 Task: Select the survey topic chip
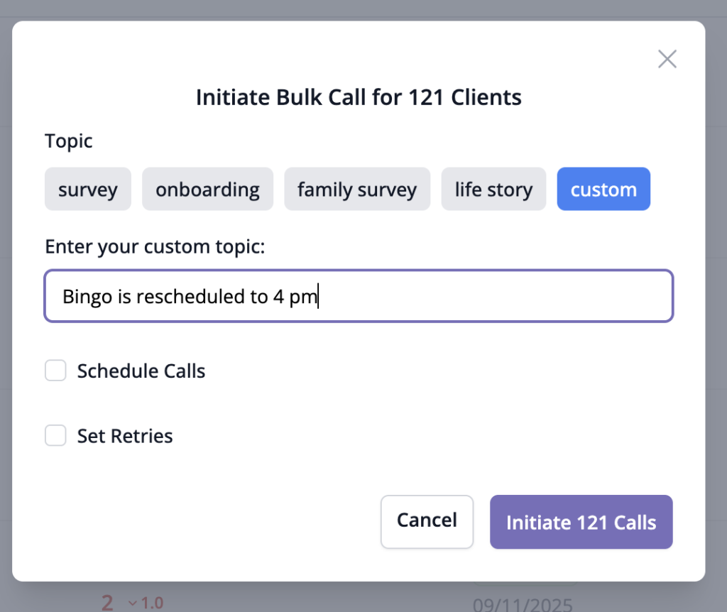coord(88,190)
